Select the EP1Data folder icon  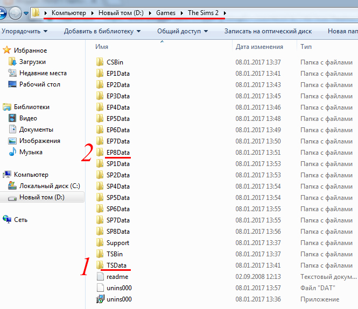tap(100, 74)
